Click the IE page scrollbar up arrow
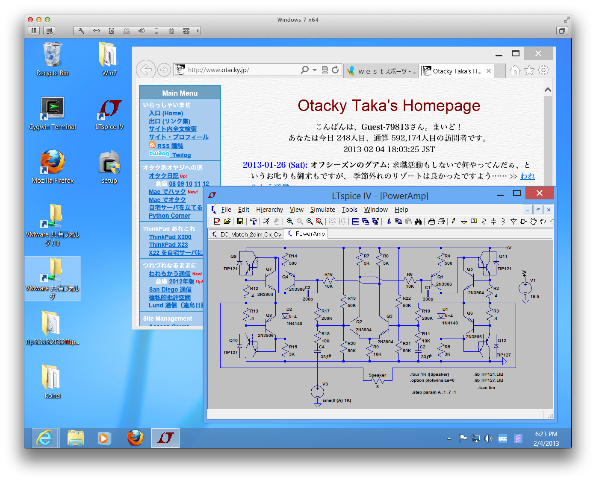 (x=548, y=90)
